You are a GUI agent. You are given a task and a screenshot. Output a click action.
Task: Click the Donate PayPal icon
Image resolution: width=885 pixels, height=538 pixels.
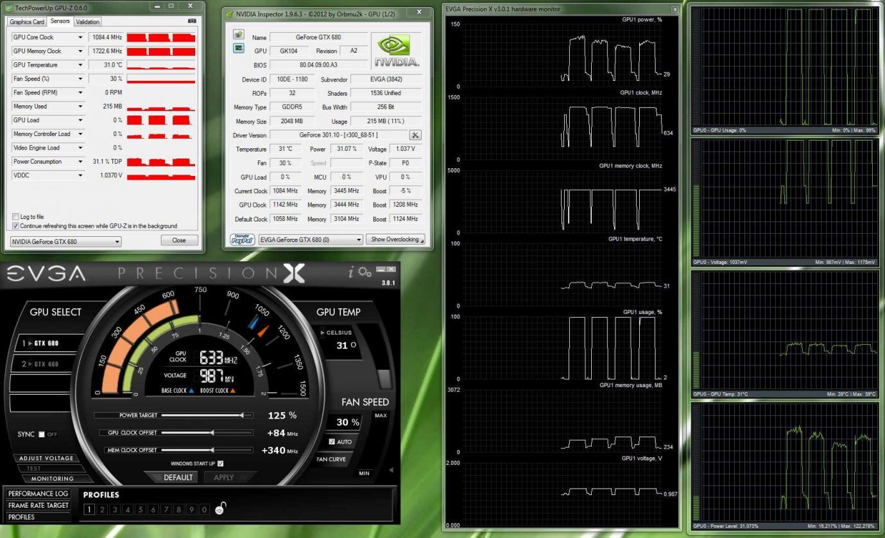[243, 239]
